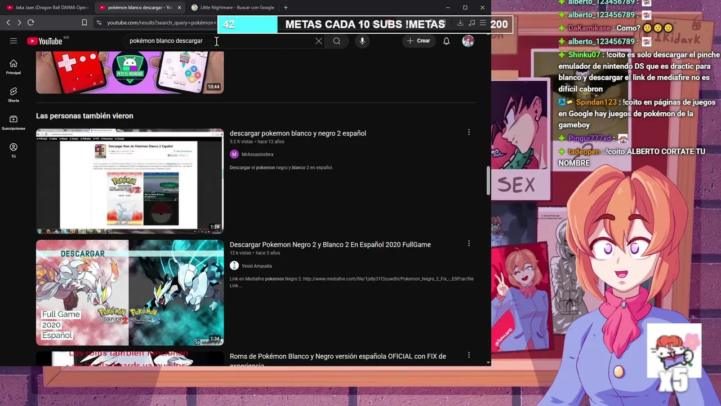Open Shorts in the sidebar

point(14,95)
